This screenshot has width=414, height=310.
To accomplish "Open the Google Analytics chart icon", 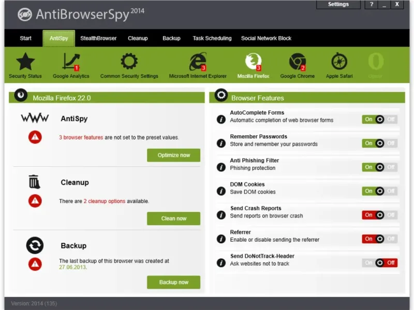I will pos(71,61).
